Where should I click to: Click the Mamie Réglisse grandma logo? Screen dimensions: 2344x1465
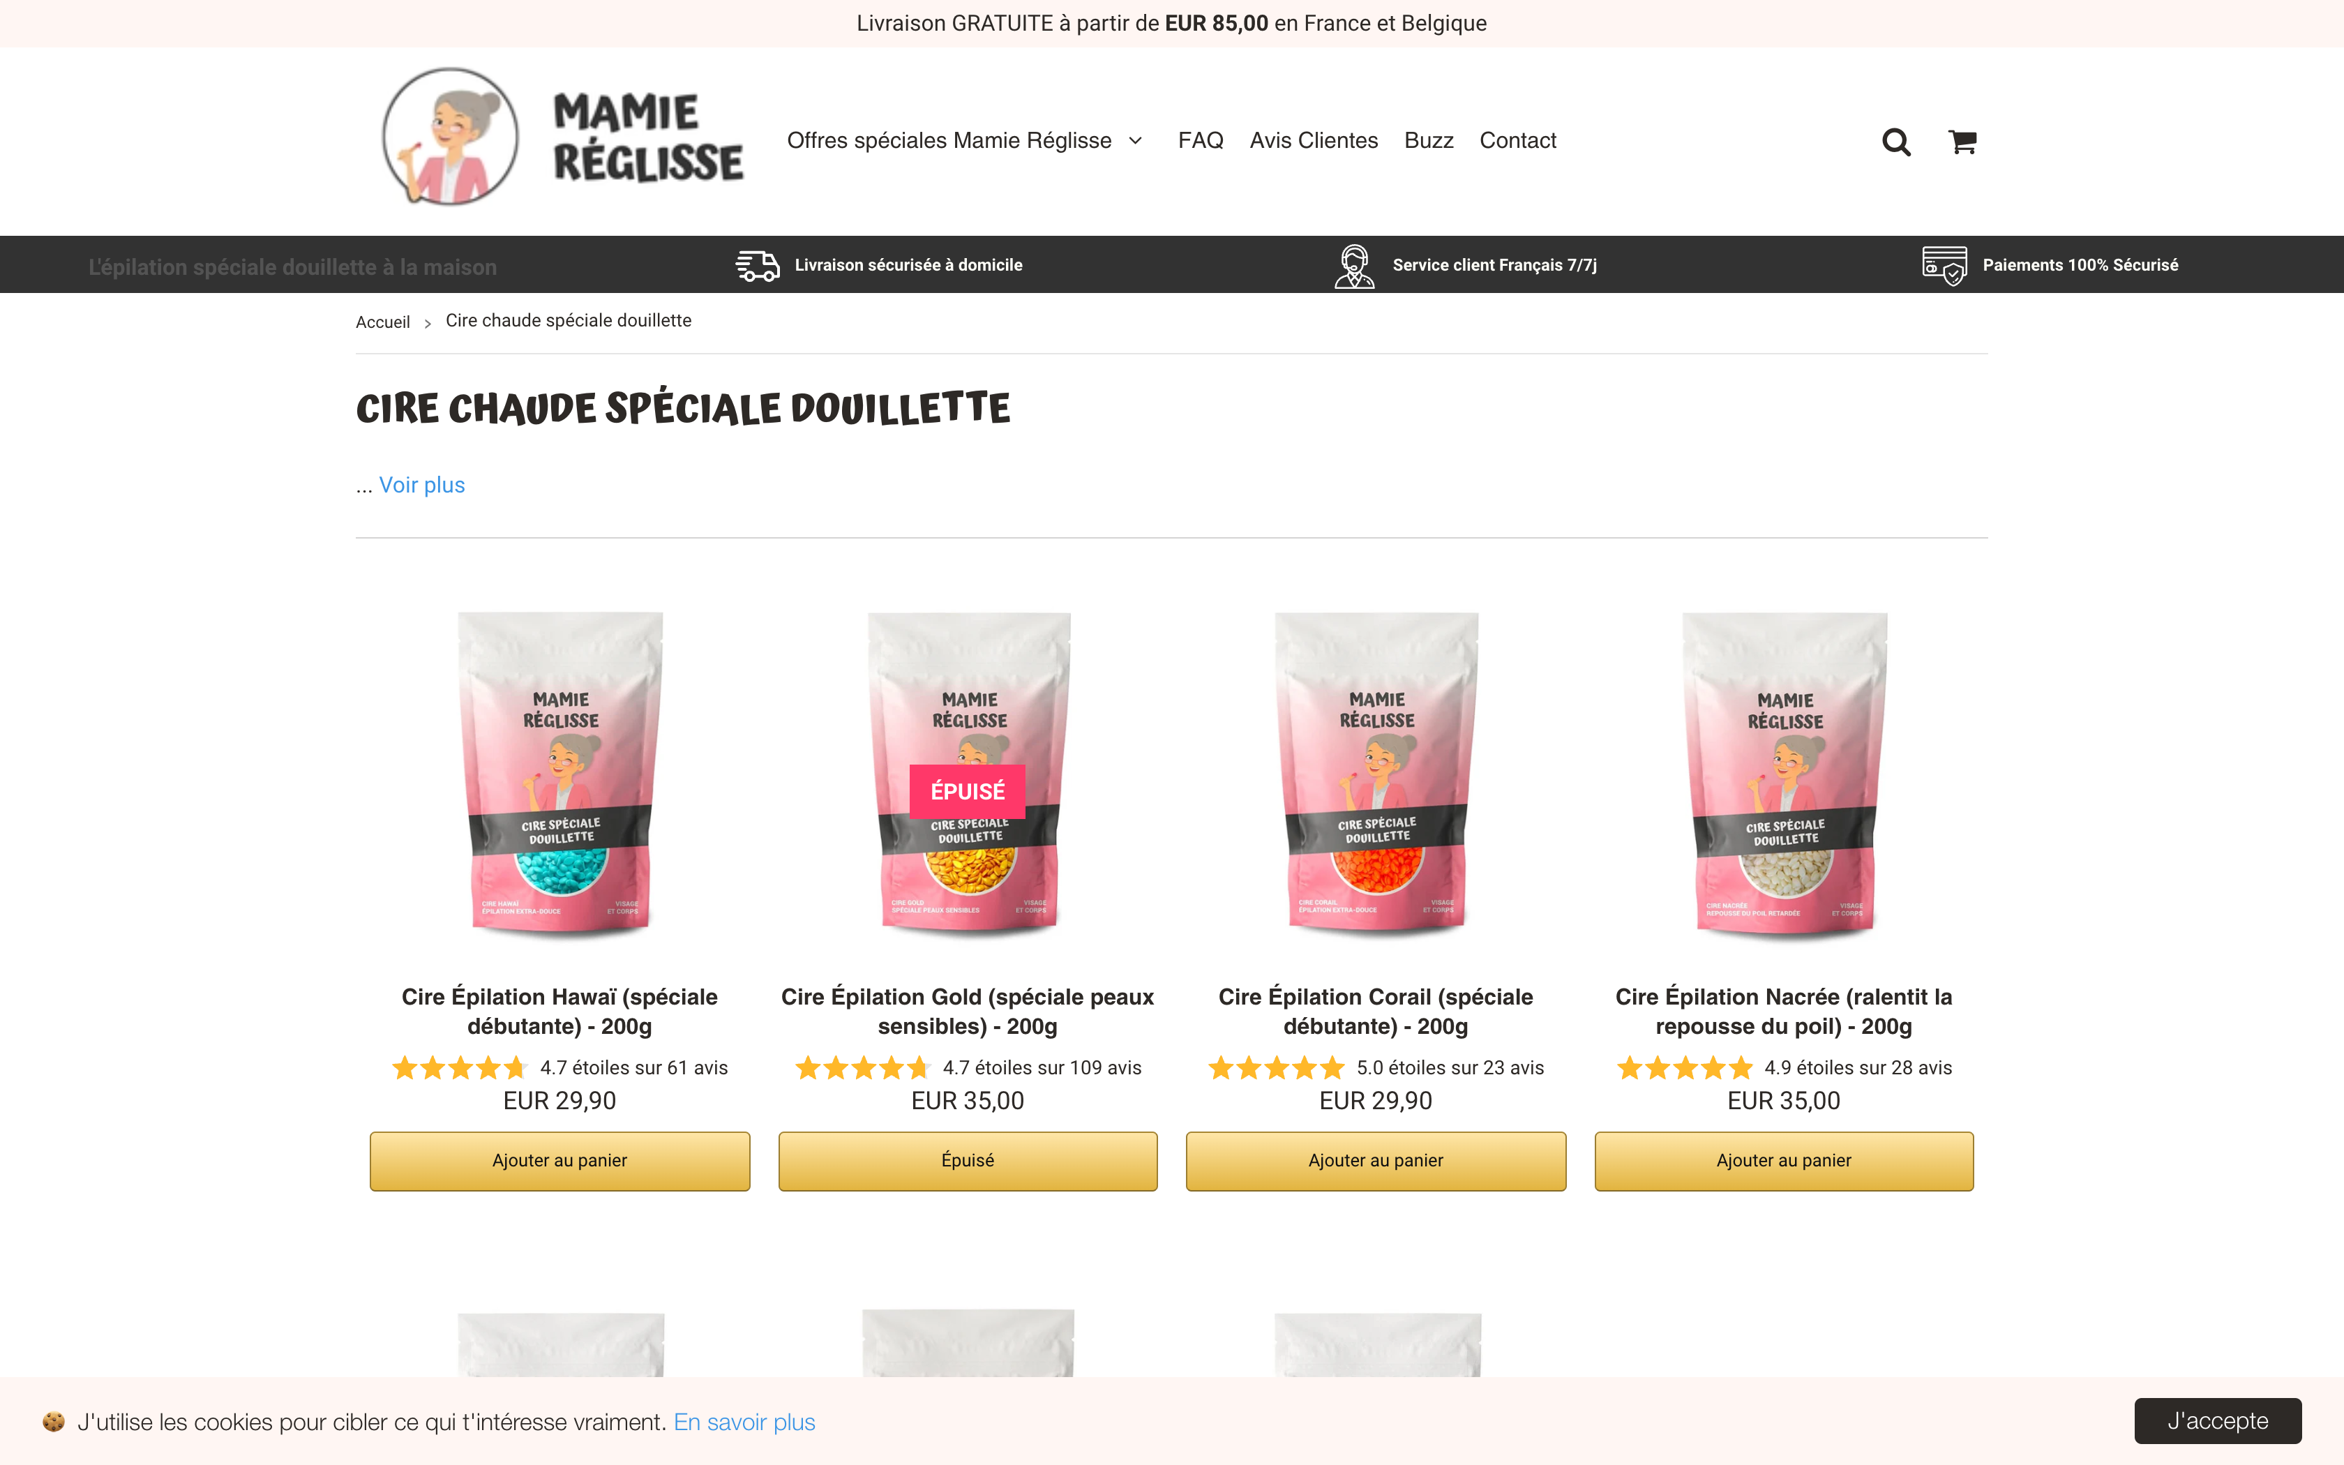(563, 137)
